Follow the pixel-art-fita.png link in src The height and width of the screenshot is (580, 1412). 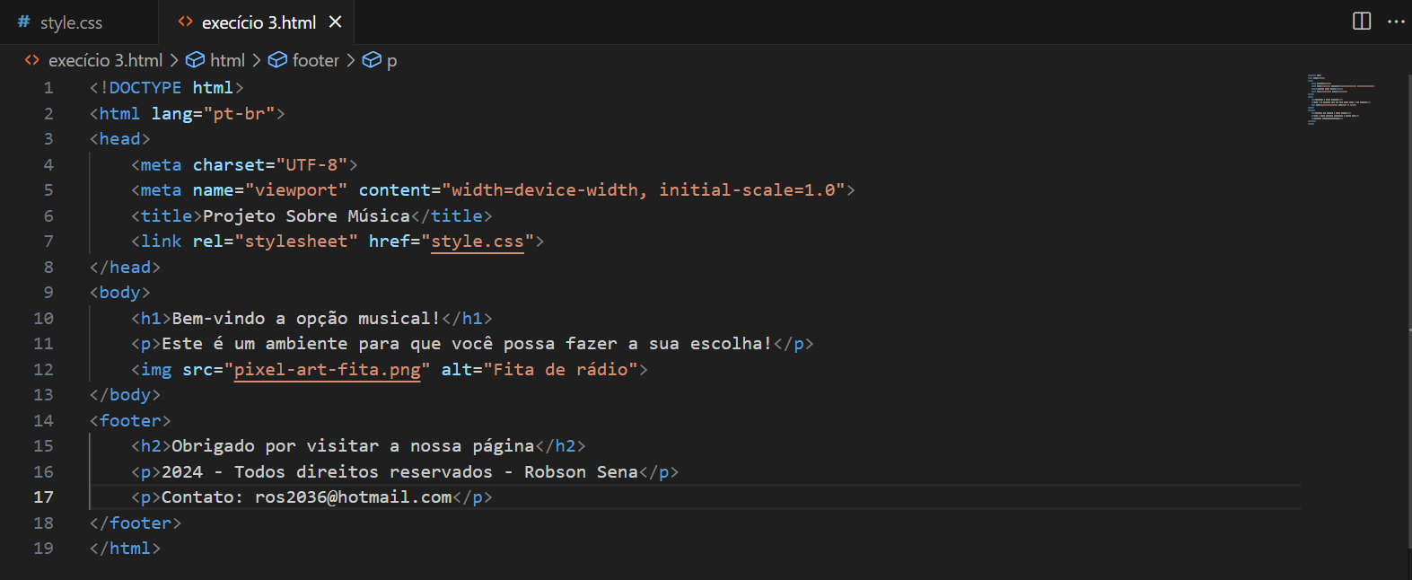328,370
